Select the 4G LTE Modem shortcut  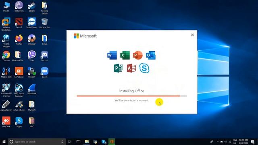coord(6,41)
